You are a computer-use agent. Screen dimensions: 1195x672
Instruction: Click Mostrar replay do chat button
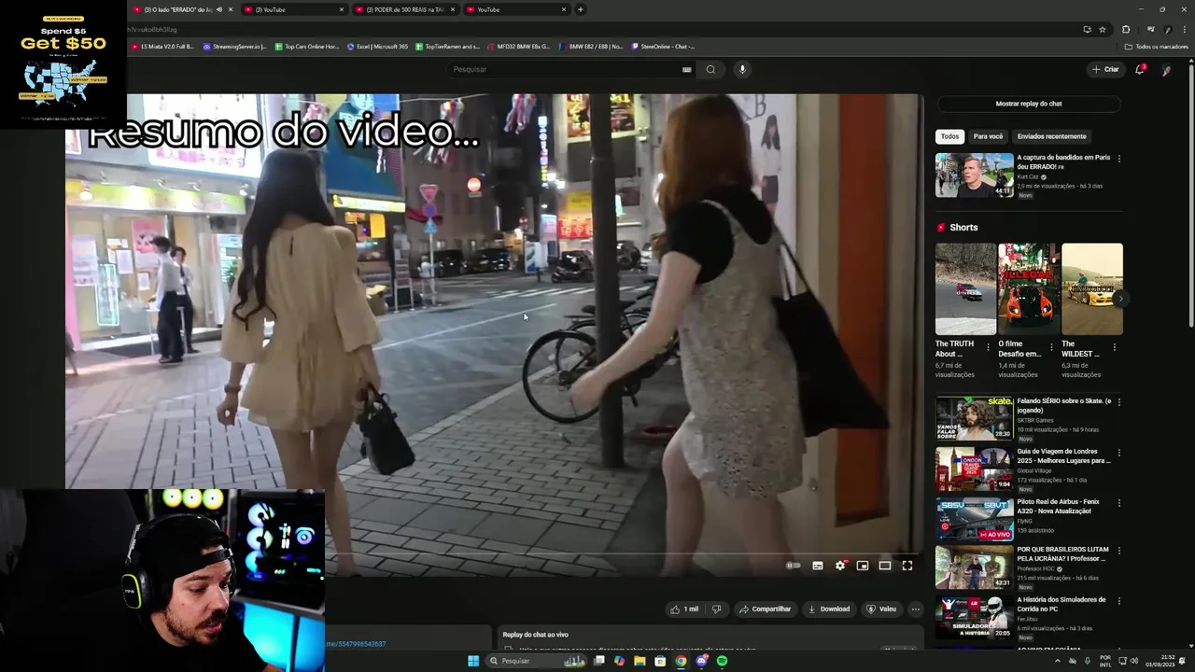click(x=1028, y=104)
